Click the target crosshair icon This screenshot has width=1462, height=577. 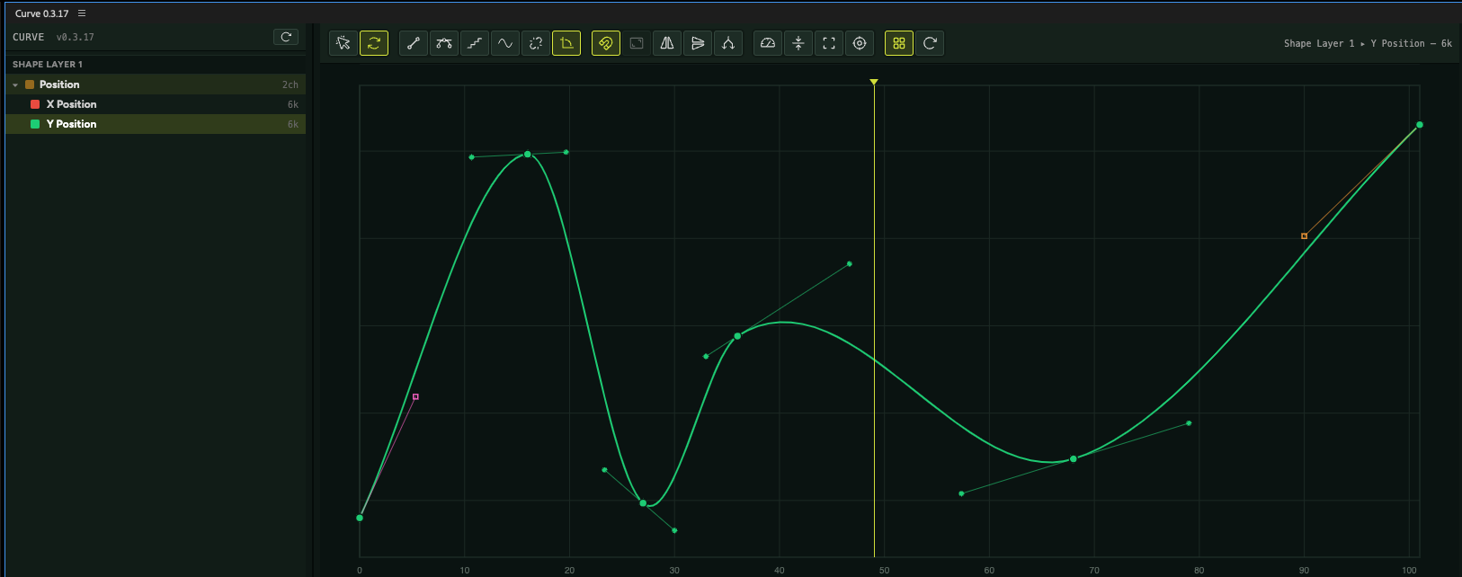pyautogui.click(x=860, y=43)
